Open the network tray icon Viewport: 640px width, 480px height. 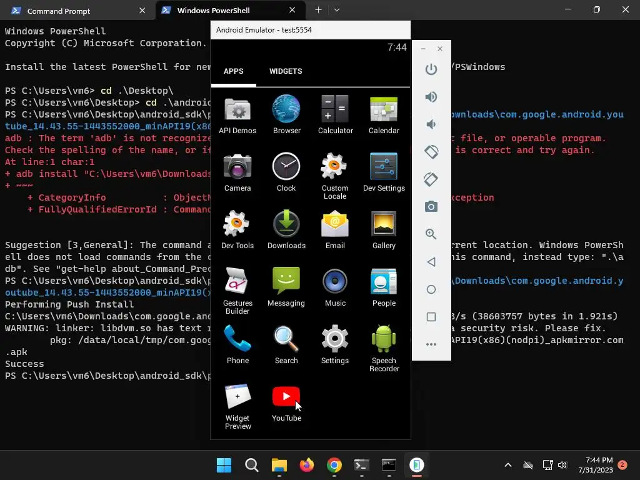point(547,465)
